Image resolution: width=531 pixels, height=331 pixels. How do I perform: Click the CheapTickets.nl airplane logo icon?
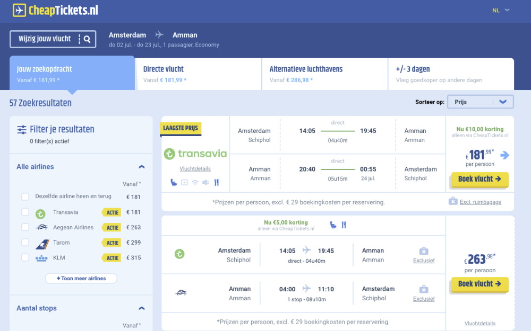(x=19, y=10)
